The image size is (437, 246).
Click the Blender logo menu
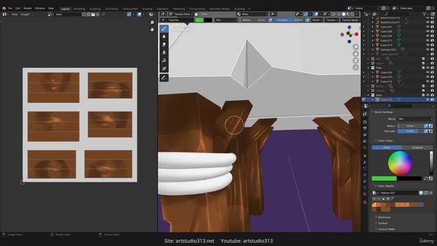coord(4,8)
